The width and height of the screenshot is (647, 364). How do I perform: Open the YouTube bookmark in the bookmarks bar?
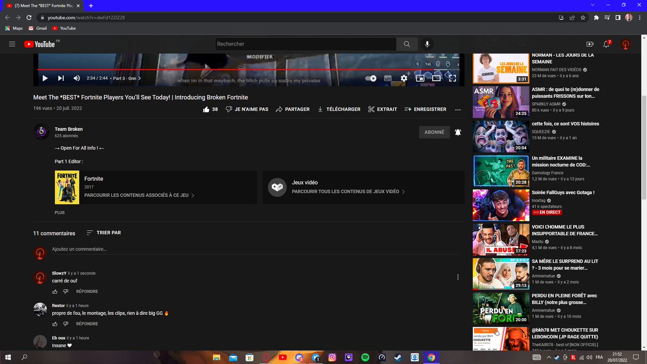pyautogui.click(x=64, y=28)
